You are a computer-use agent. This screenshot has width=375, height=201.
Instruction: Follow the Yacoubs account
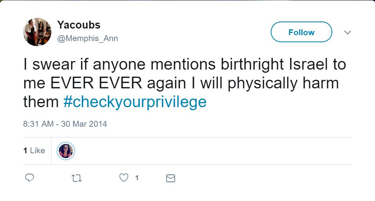pos(301,32)
